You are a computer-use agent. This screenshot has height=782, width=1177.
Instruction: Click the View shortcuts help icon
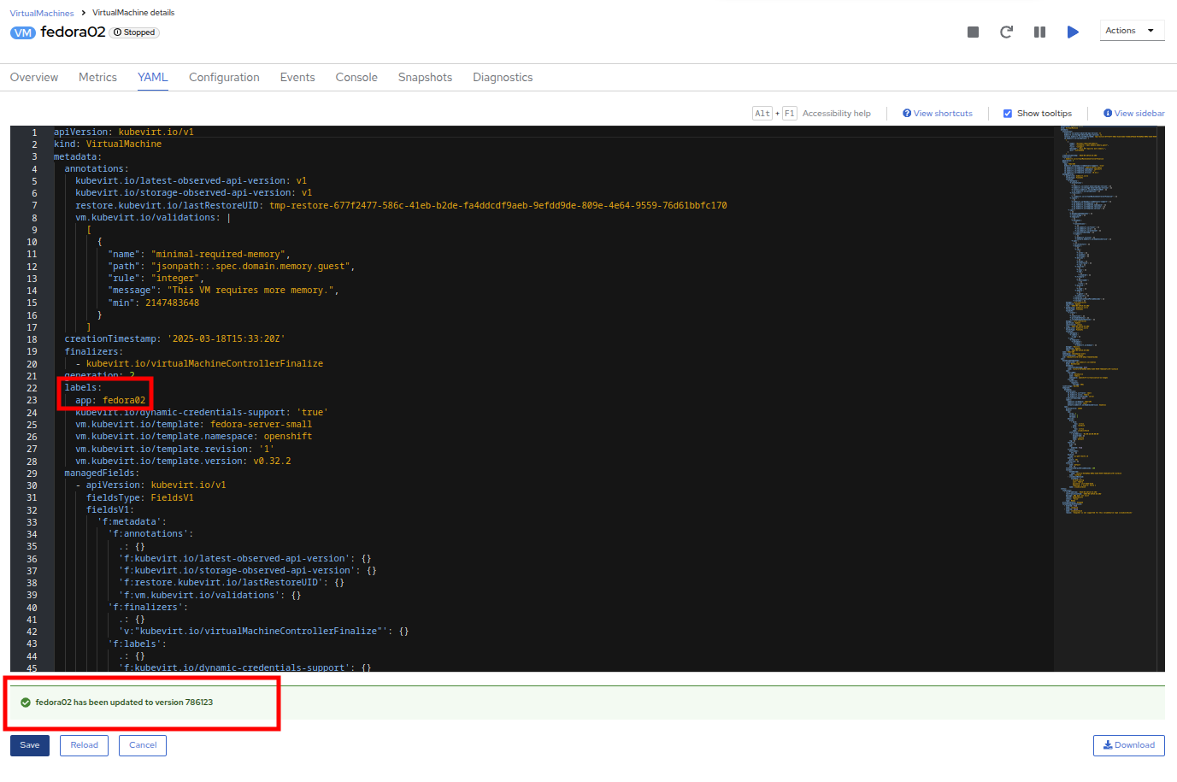907,114
